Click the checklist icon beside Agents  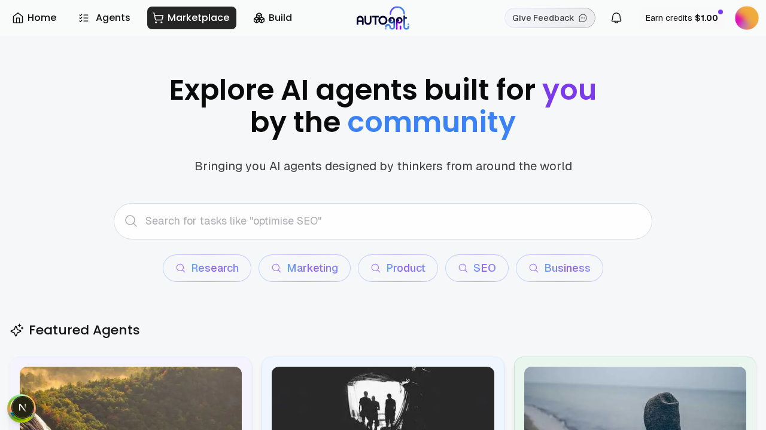coord(84,18)
